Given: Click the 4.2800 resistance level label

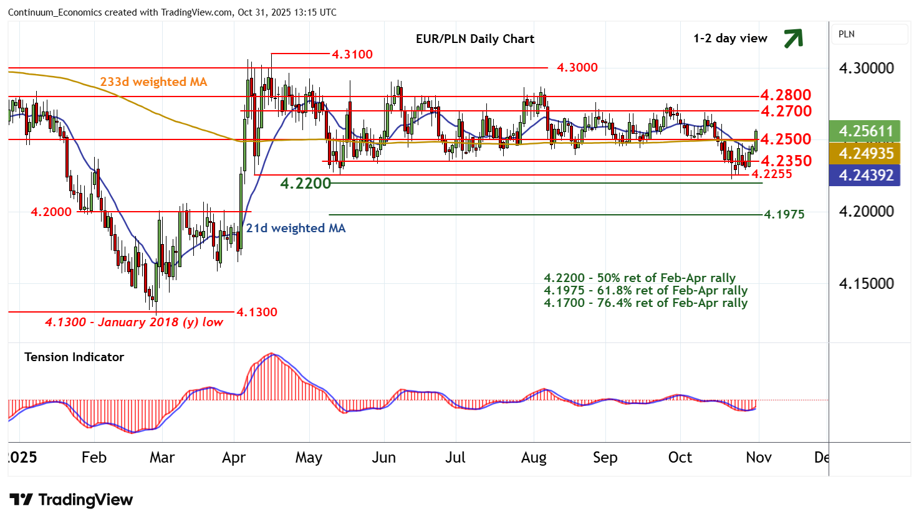Looking at the screenshot, I should 786,95.
